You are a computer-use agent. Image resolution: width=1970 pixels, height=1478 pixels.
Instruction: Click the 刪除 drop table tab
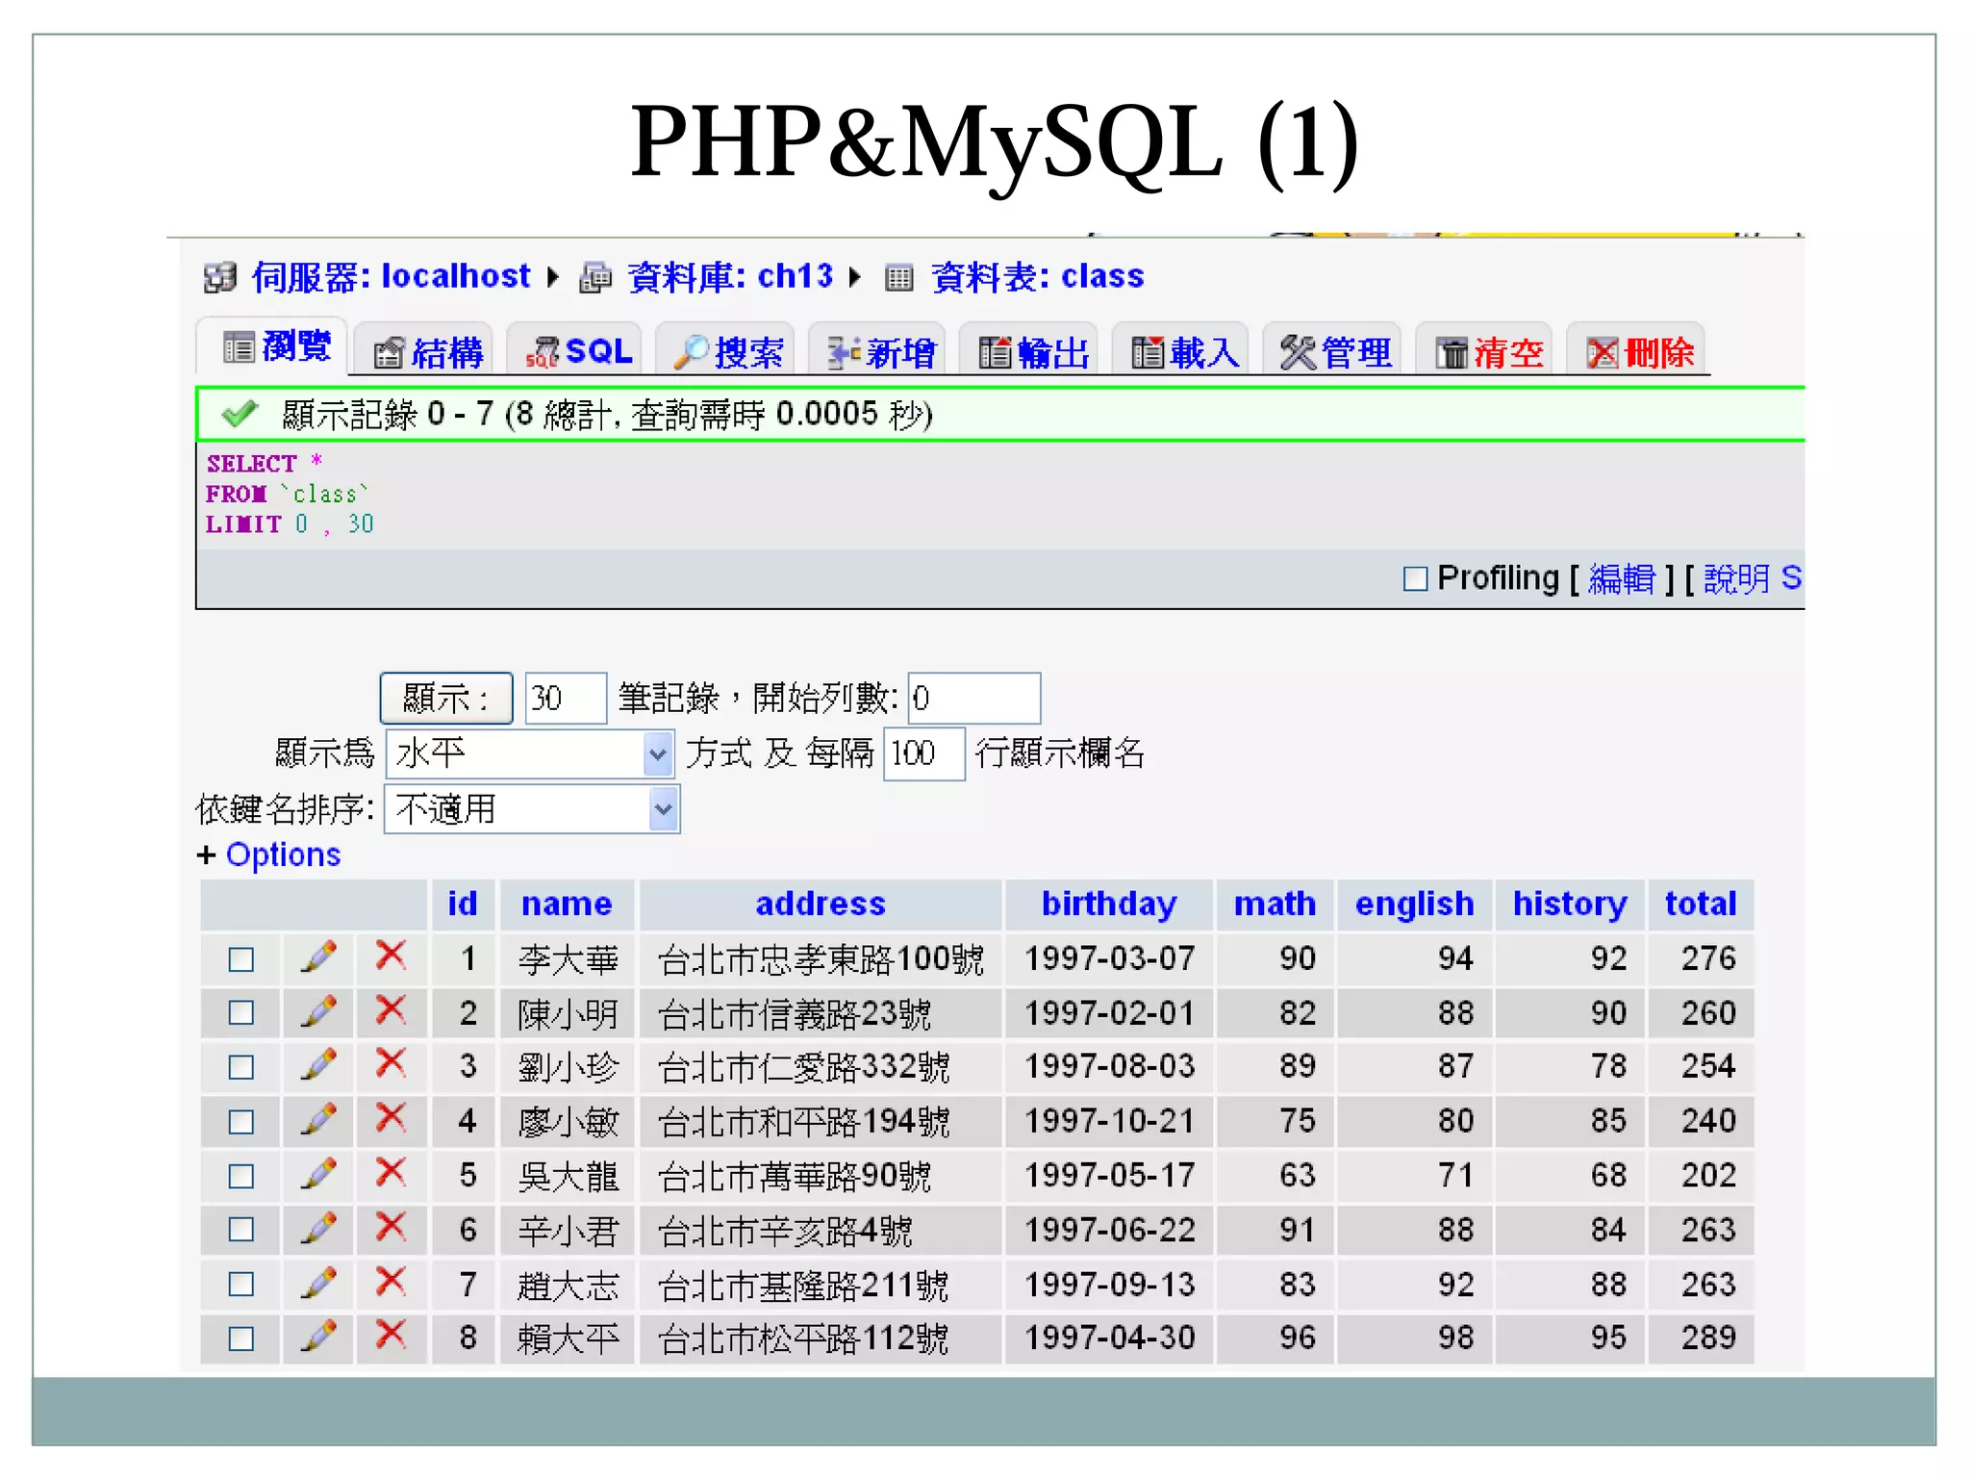pos(1637,351)
